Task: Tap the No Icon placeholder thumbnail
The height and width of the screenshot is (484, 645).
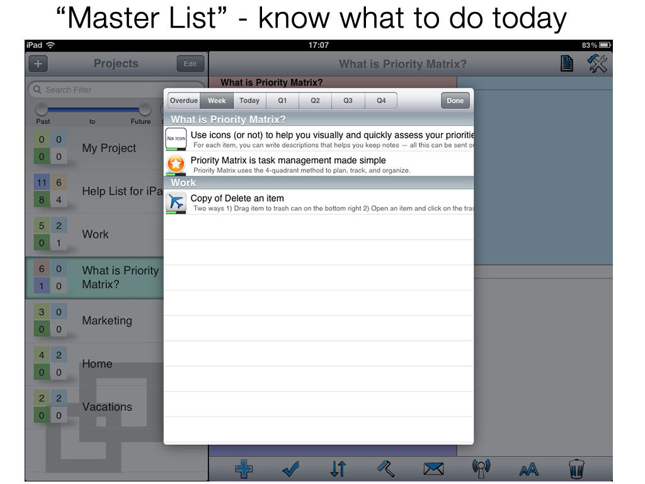Action: coord(176,139)
